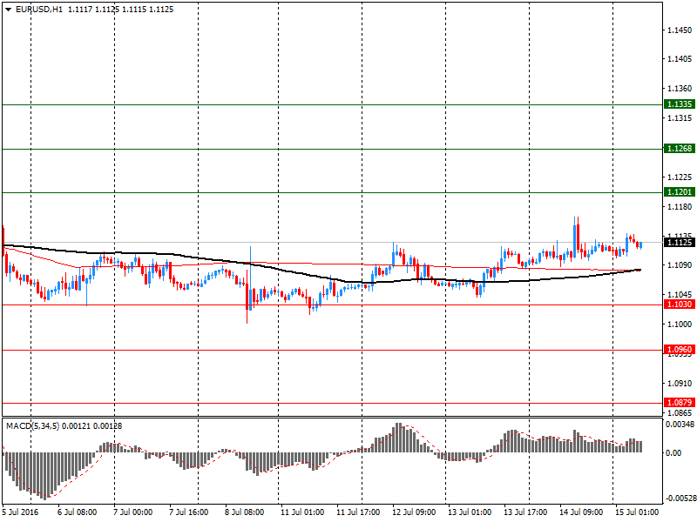
Task: Click the EURUSD,H1 symbol title
Action: click(39, 10)
